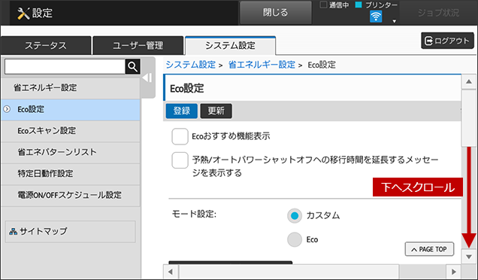Select the Eco mode radio button
Viewport: 478px width, 280px height.
(x=295, y=239)
